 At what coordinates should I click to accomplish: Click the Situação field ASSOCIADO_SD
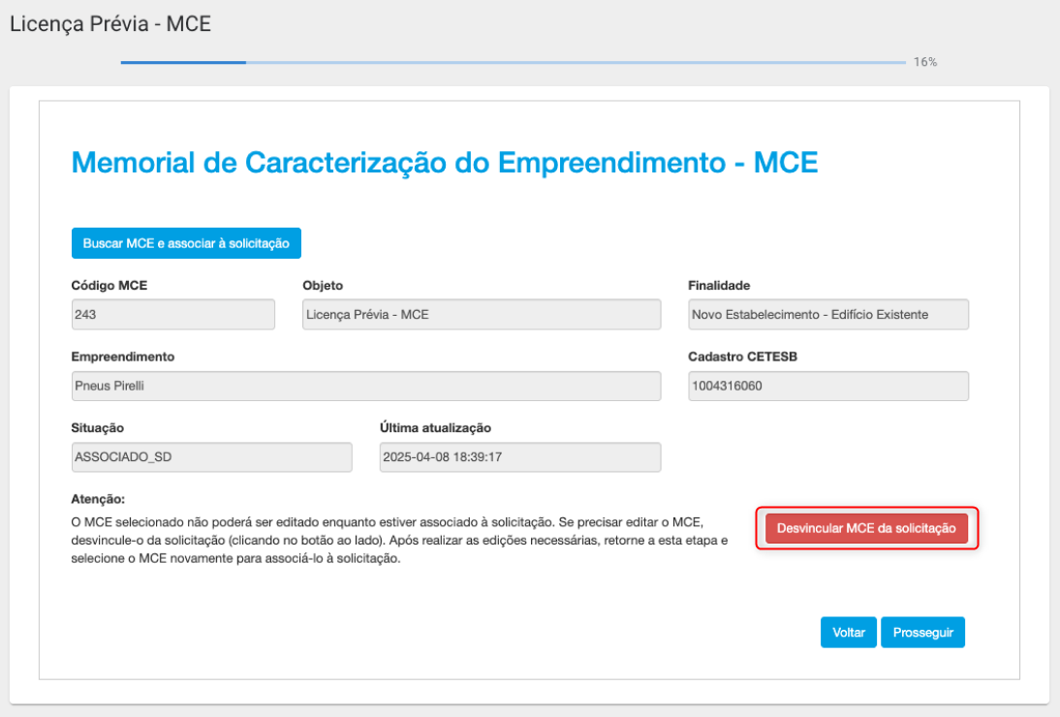pos(211,456)
